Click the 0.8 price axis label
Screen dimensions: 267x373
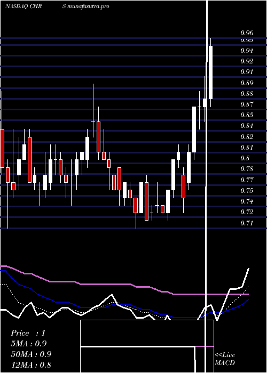pyautogui.click(x=245, y=158)
